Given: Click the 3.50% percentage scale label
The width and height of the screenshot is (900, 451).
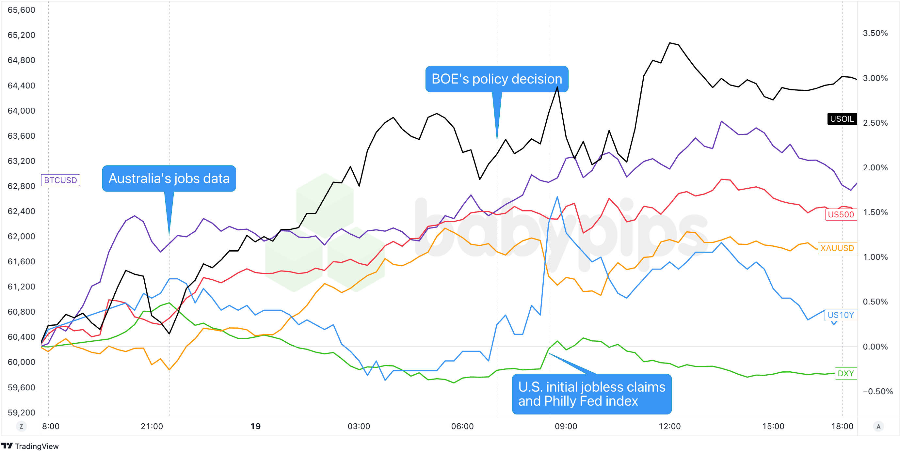Looking at the screenshot, I should point(875,33).
